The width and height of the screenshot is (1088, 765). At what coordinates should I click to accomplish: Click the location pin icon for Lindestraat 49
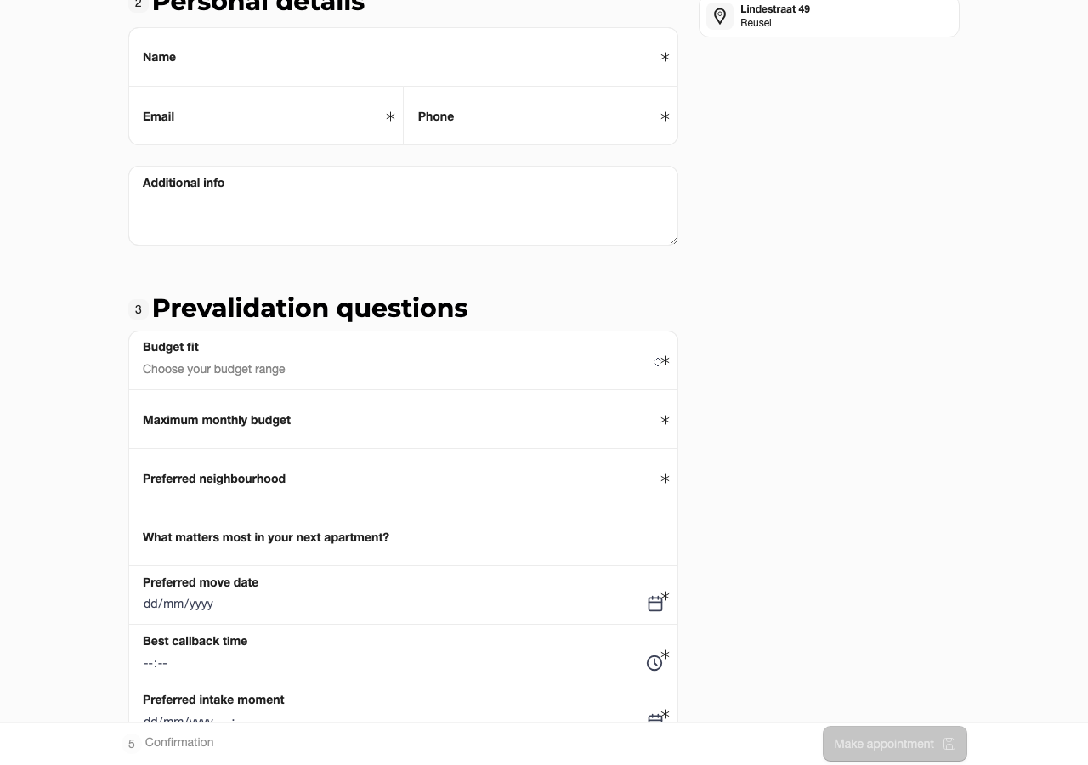[720, 16]
